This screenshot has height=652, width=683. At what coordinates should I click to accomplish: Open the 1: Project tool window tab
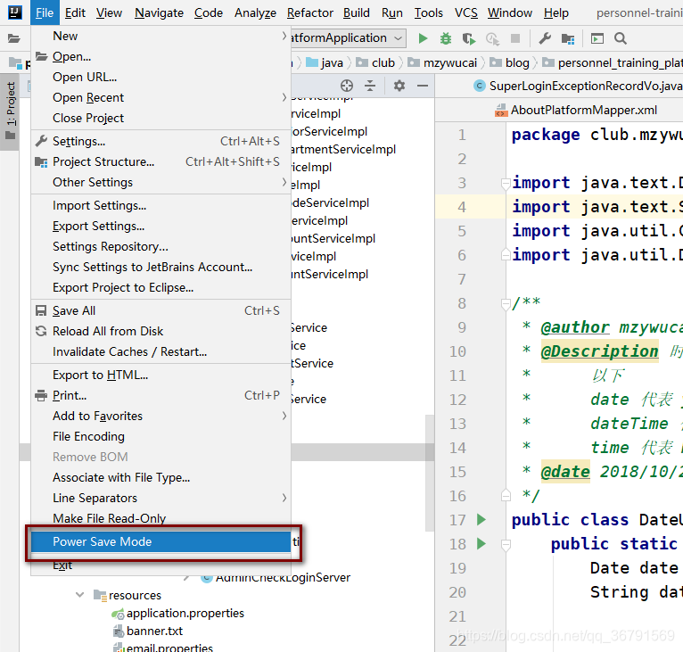(x=10, y=111)
